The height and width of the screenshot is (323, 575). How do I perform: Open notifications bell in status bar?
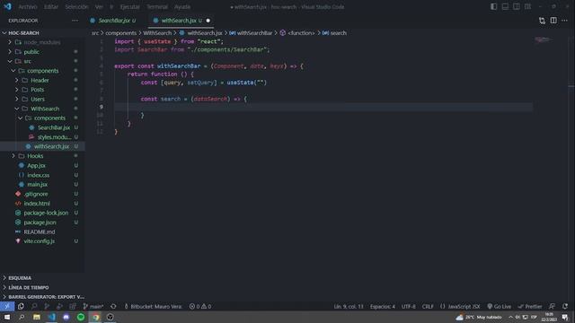[565, 306]
